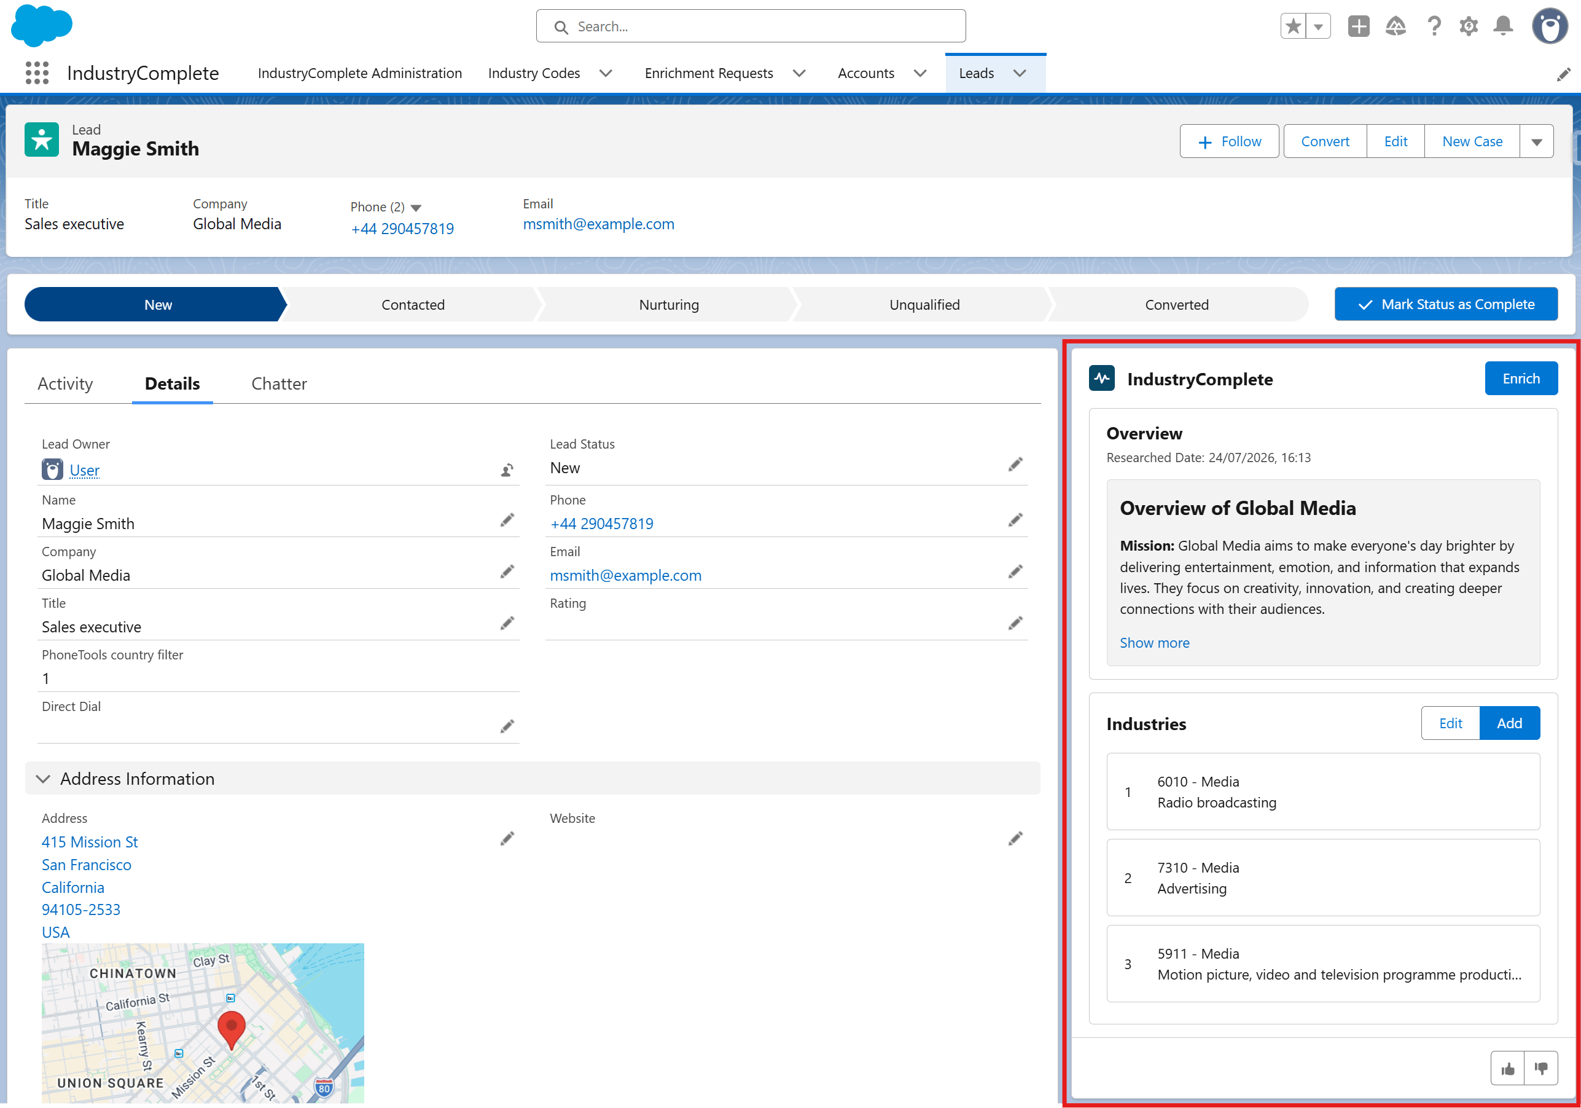Click the Convert button
The image size is (1581, 1108).
coord(1325,141)
